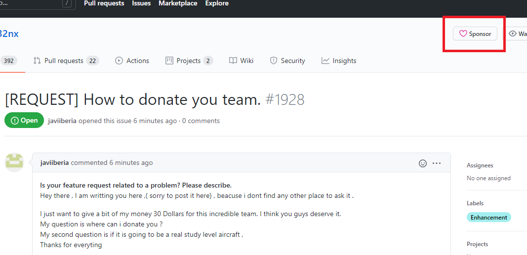The image size is (527, 255).
Task: Switch to the repository Pull requests tab
Action: pyautogui.click(x=66, y=61)
